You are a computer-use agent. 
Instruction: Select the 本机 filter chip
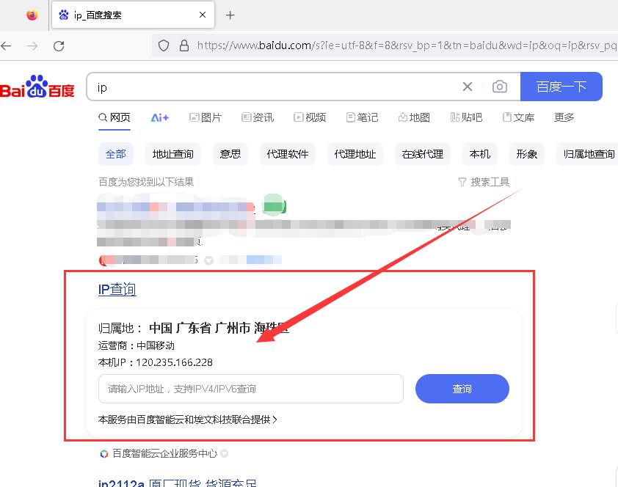pyautogui.click(x=480, y=154)
